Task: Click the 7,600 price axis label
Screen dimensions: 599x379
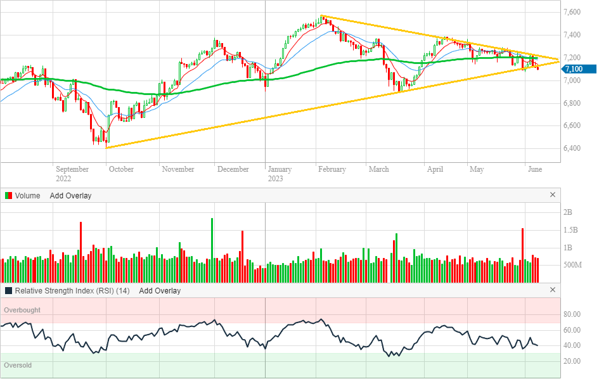Action: (x=572, y=13)
